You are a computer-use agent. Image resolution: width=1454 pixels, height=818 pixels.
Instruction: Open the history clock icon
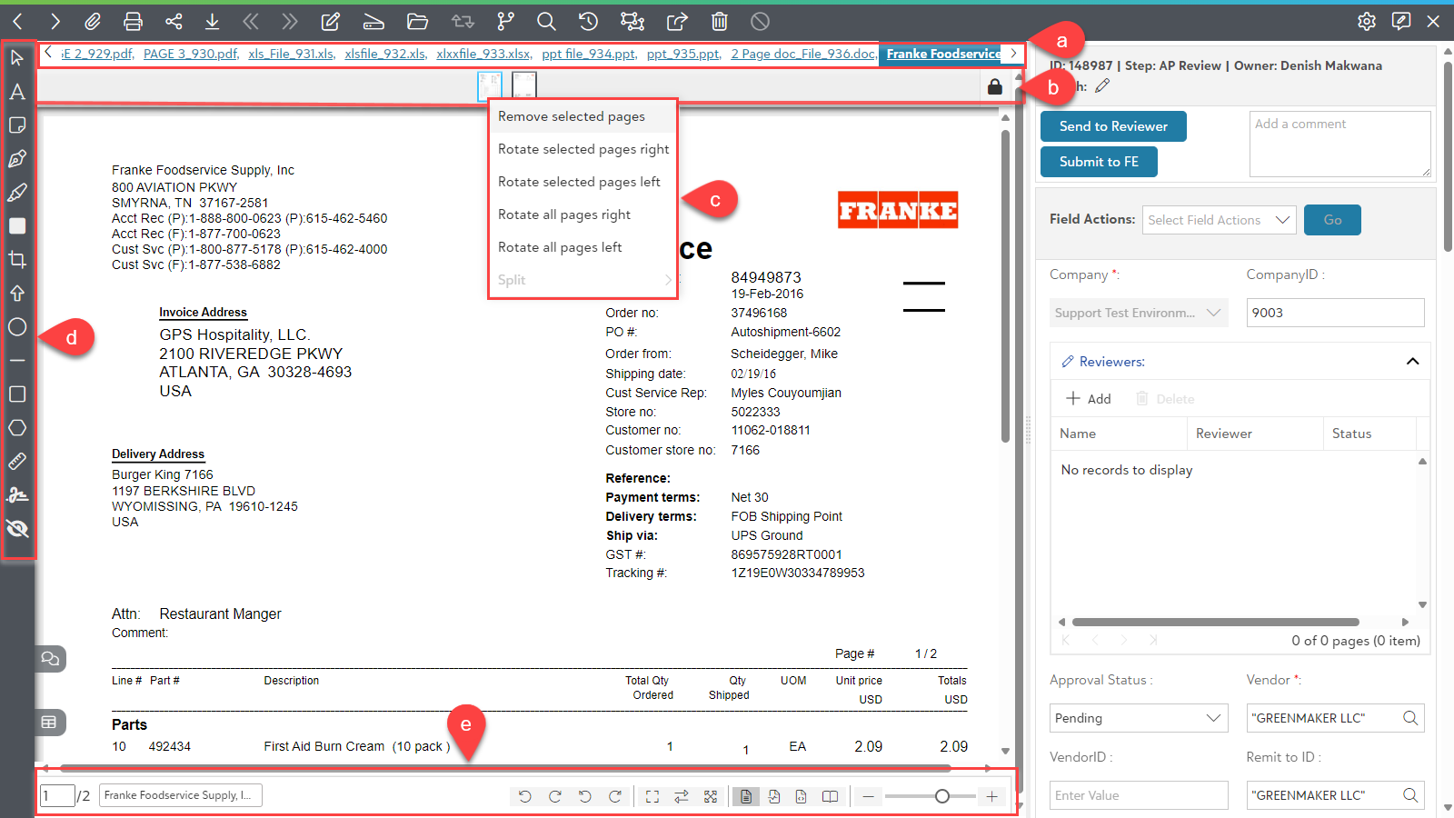tap(588, 21)
